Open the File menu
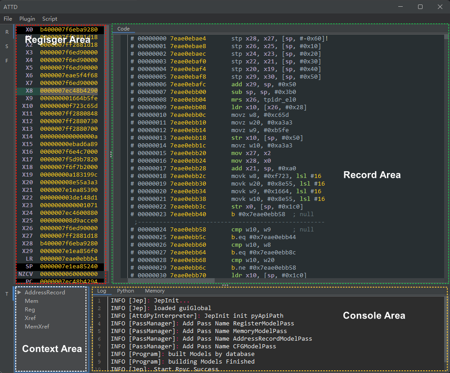Viewport: 450px width, 373px height. 8,18
